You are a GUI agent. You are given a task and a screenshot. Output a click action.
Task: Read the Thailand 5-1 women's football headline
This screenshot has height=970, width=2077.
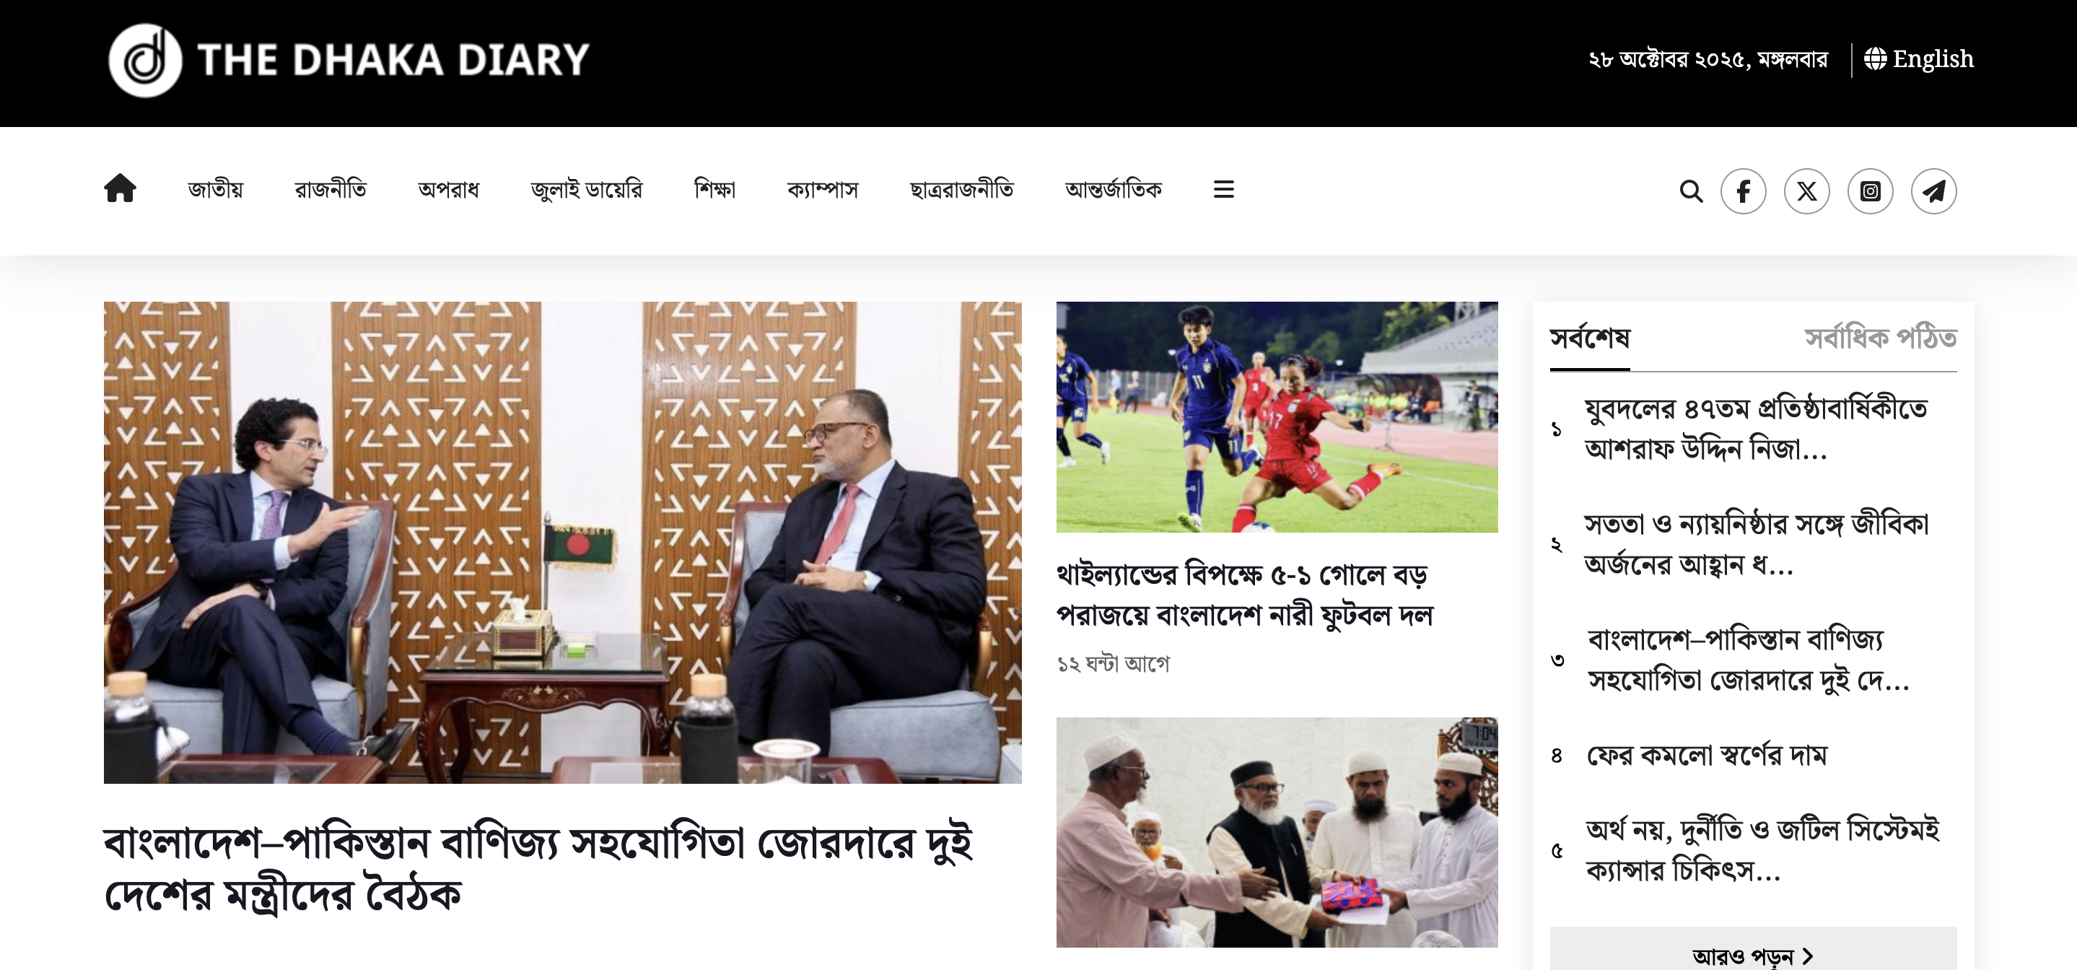pyautogui.click(x=1244, y=595)
